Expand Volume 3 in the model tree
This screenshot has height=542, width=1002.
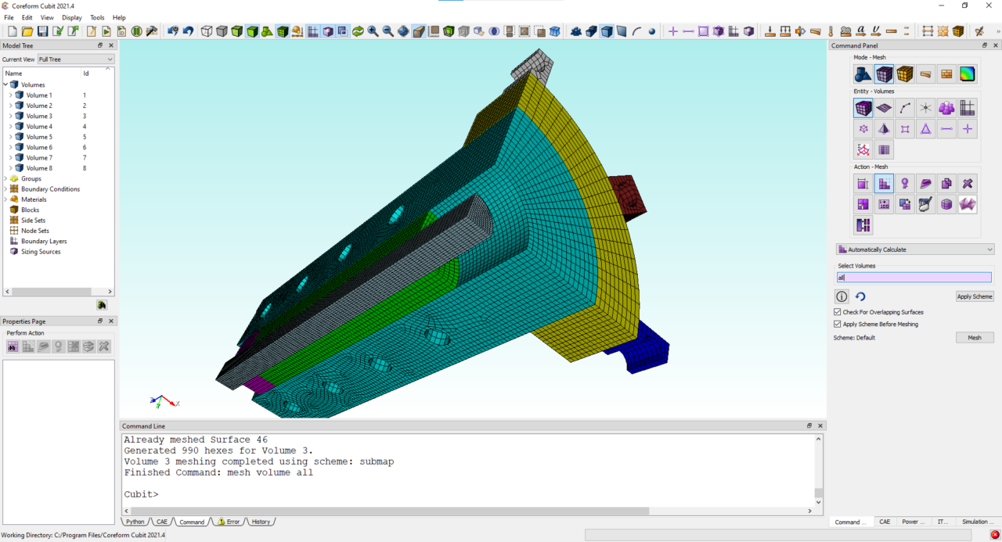(11, 116)
